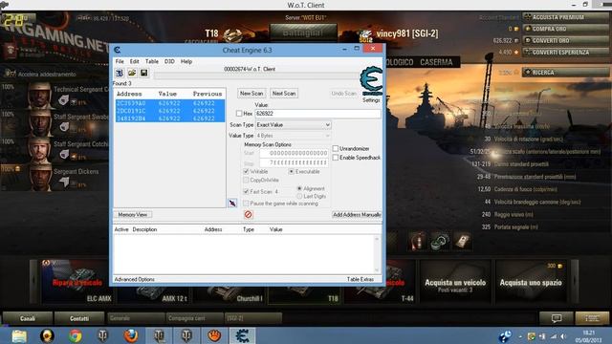Enable Speedhack checkbox
Screen dimensions: 612x344
[336, 158]
